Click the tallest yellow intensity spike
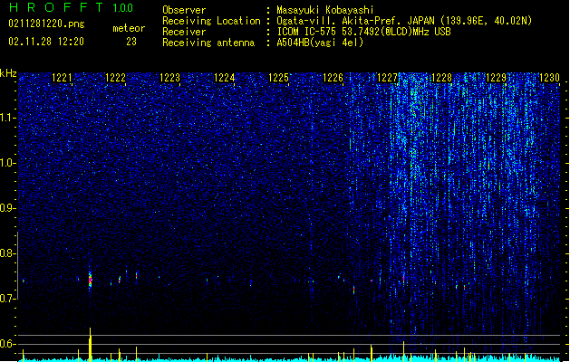570x362 pixels. [90, 345]
